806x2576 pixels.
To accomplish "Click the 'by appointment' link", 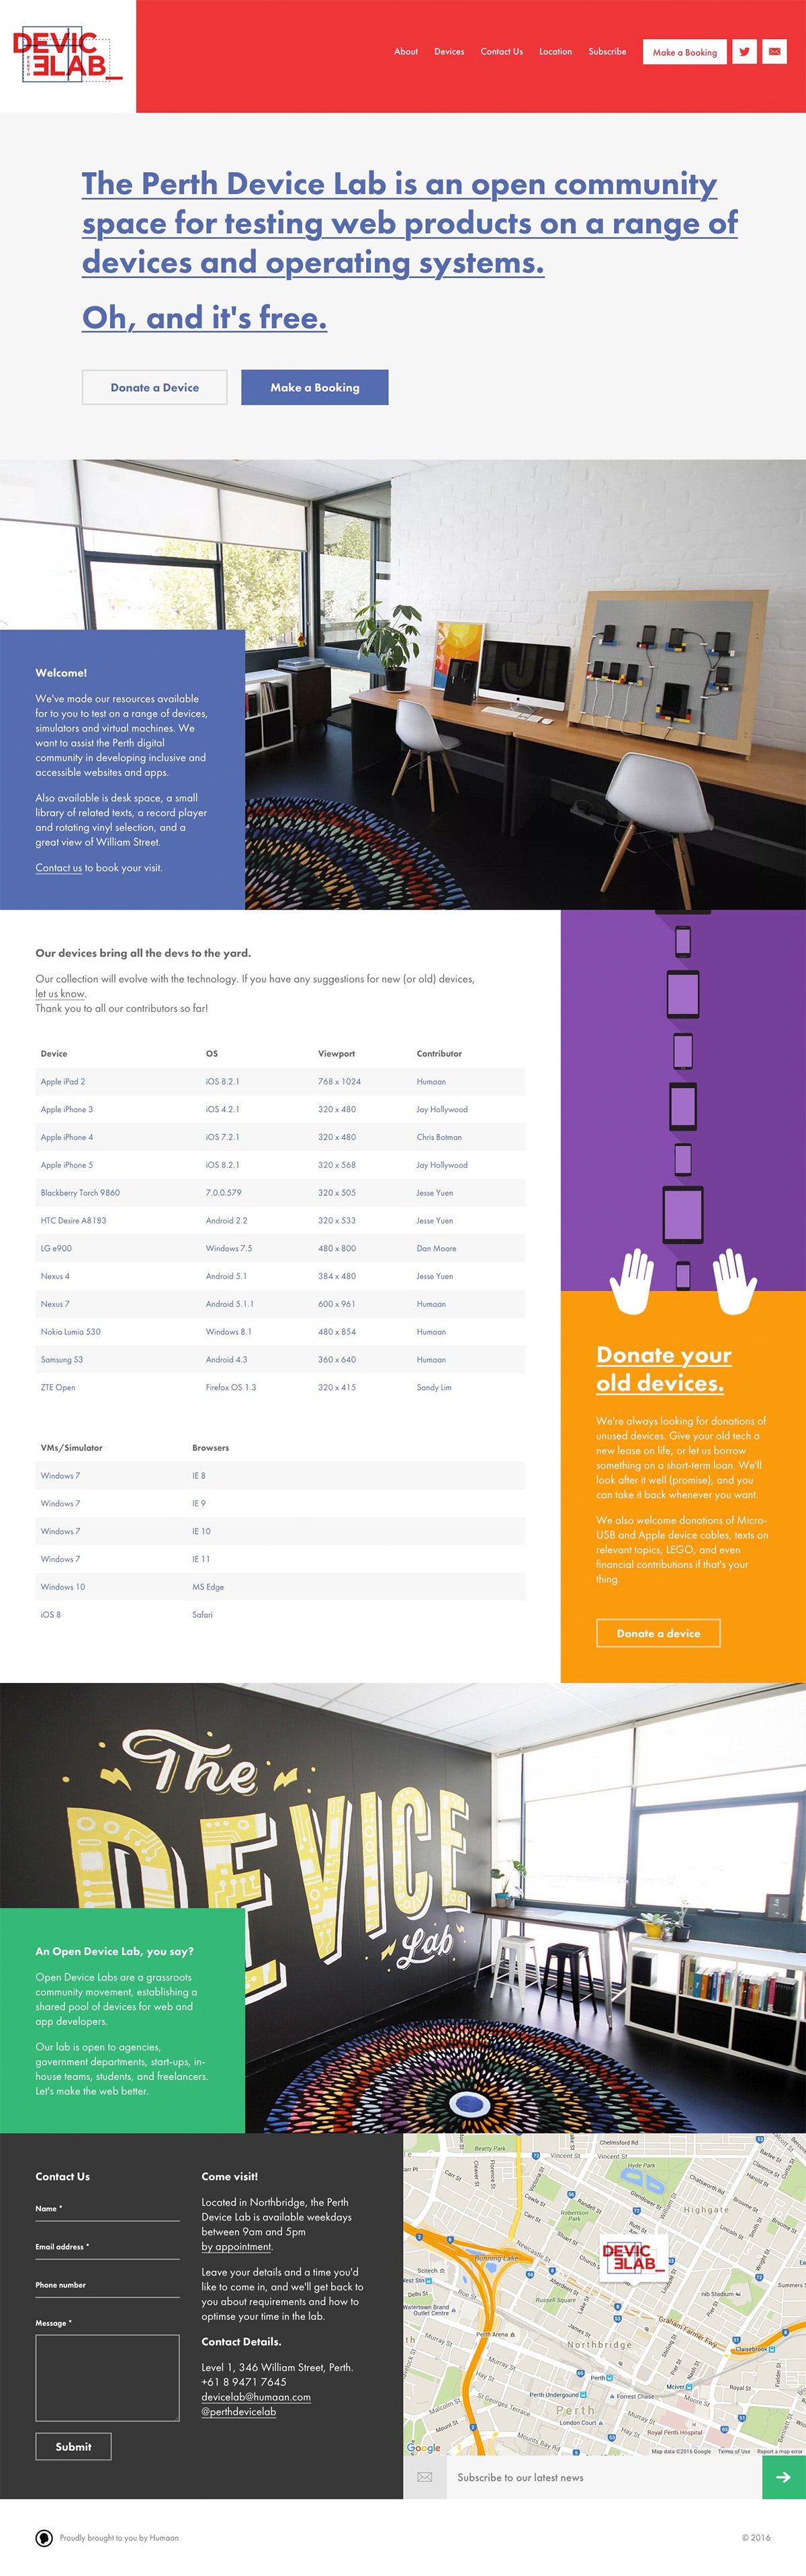I will (236, 2246).
